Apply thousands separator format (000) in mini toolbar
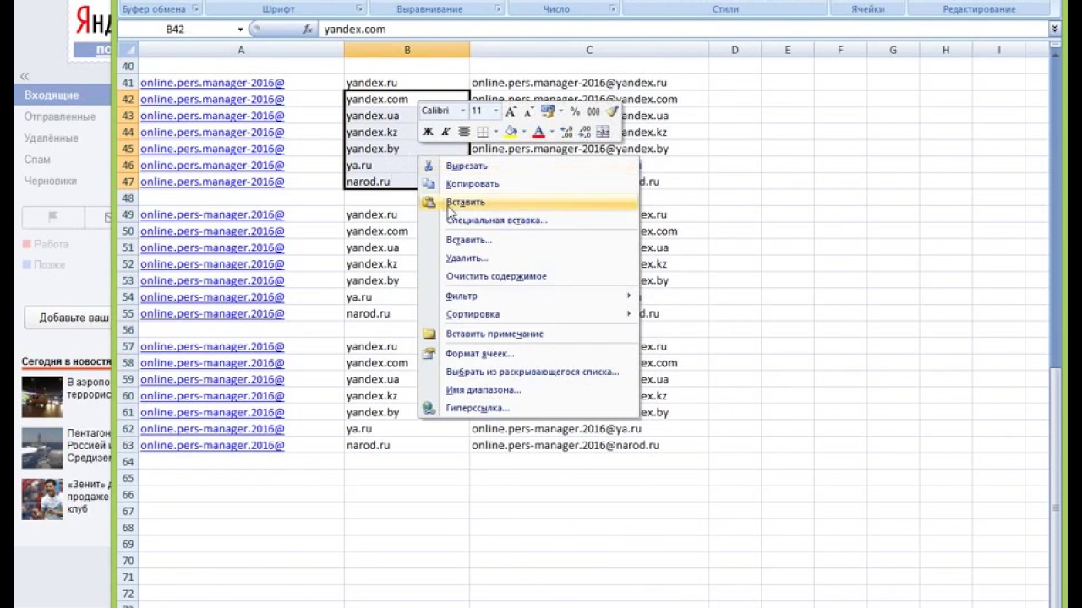This screenshot has width=1082, height=608. click(x=593, y=111)
